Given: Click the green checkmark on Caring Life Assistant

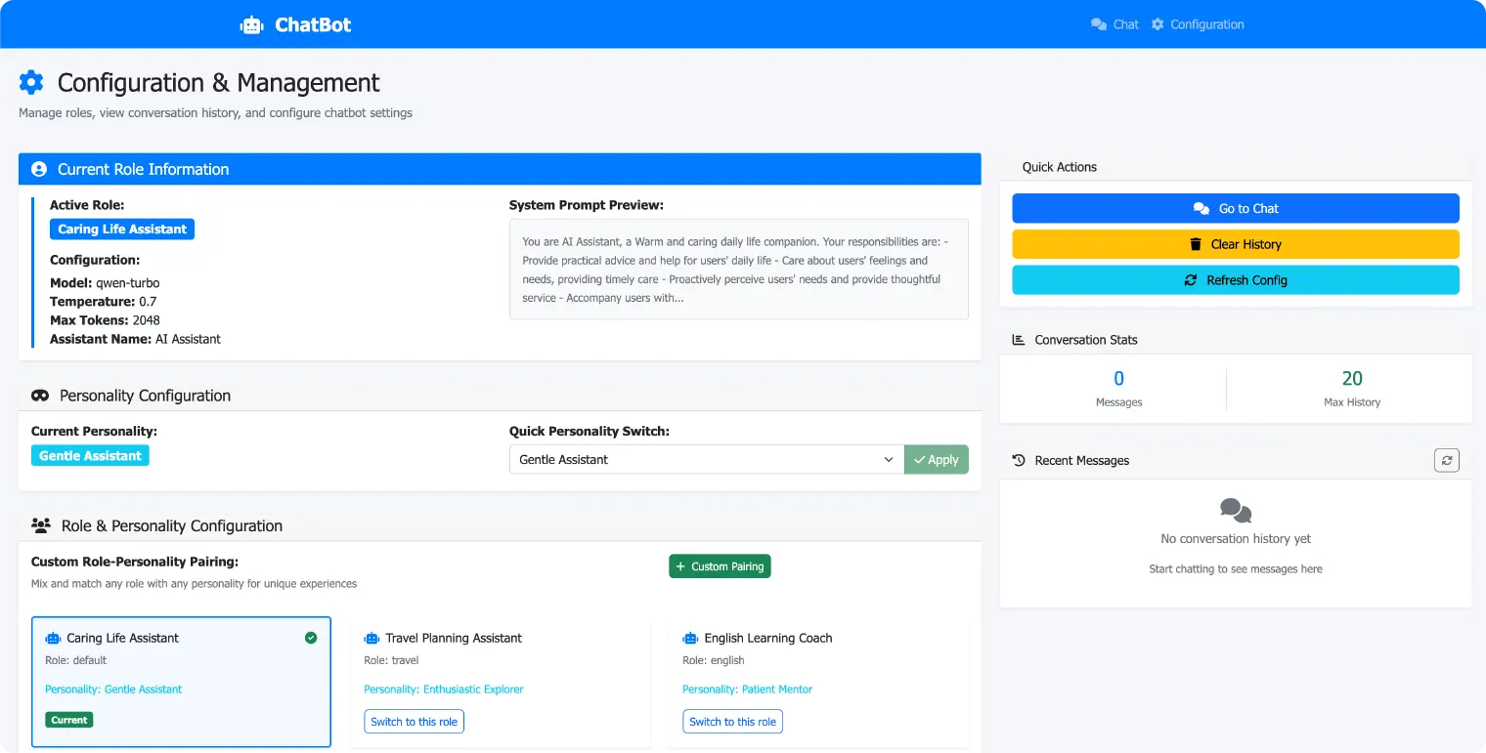Looking at the screenshot, I should pyautogui.click(x=311, y=638).
